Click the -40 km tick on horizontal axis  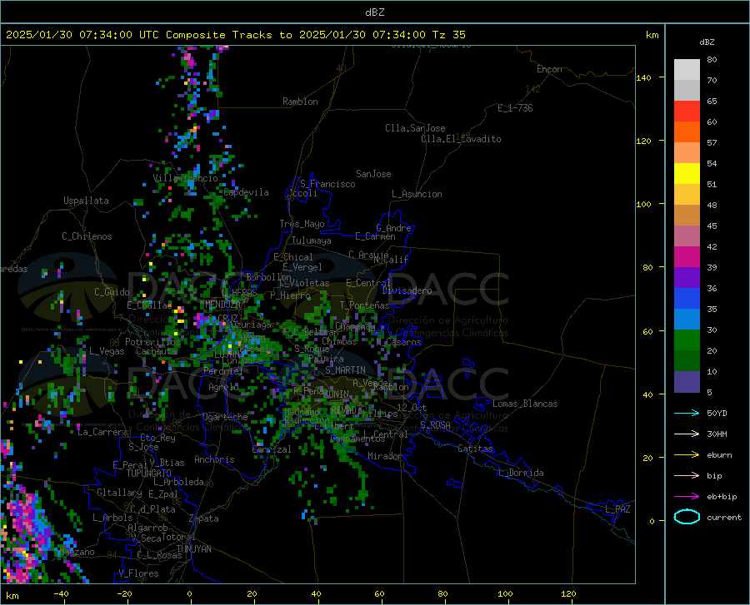[x=61, y=594]
